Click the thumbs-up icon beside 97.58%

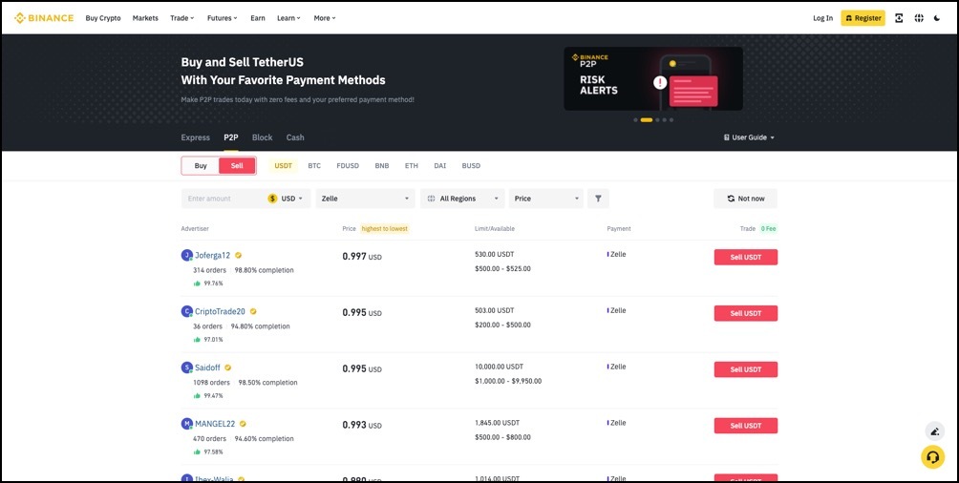pos(197,451)
